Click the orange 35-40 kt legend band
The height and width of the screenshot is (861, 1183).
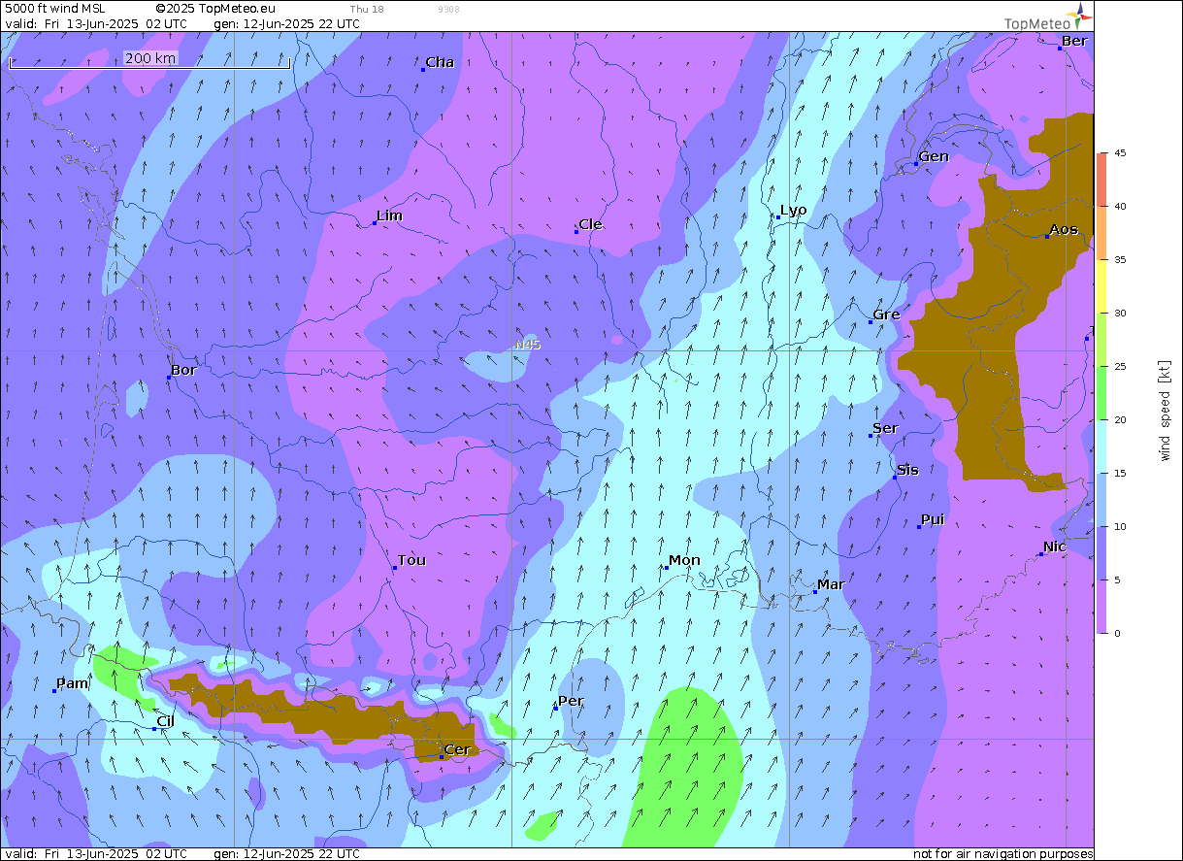pos(1101,233)
